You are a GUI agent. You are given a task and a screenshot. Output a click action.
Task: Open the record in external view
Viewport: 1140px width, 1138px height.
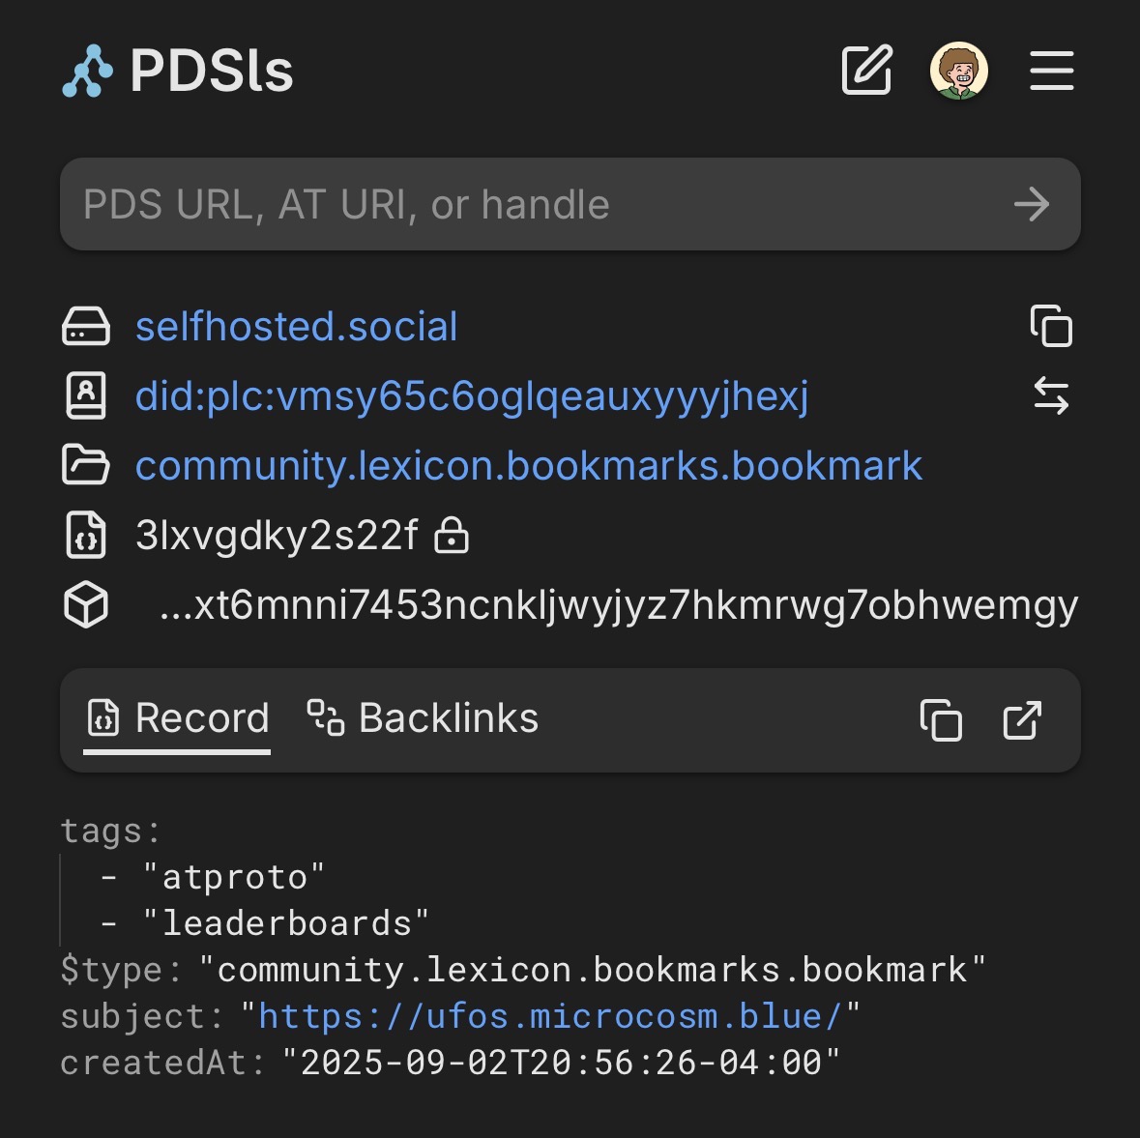(1022, 720)
